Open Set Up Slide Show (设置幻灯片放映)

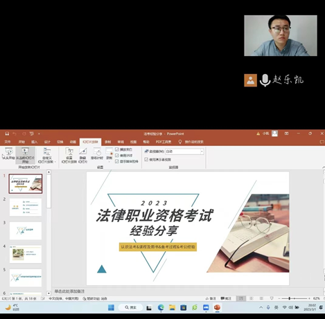pos(69,156)
